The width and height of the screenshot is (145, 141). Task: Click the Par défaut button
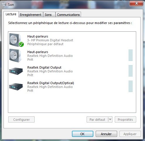coord(97,120)
